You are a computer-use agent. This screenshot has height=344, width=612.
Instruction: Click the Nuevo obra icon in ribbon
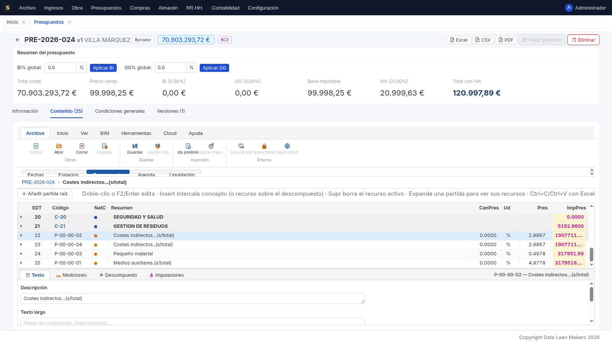click(x=36, y=146)
